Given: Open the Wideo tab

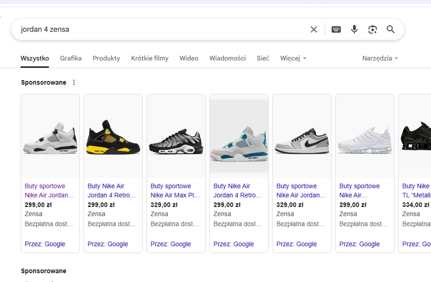Looking at the screenshot, I should (189, 58).
